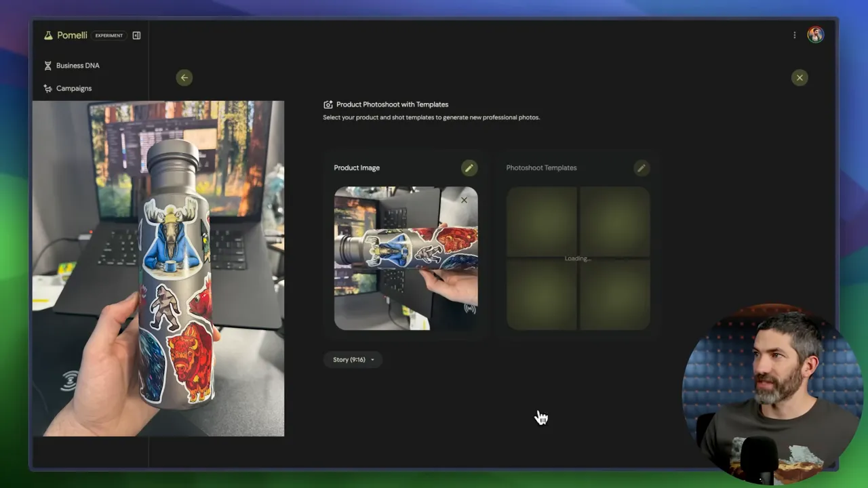Go back with the left arrow button
The width and height of the screenshot is (868, 488).
[184, 78]
